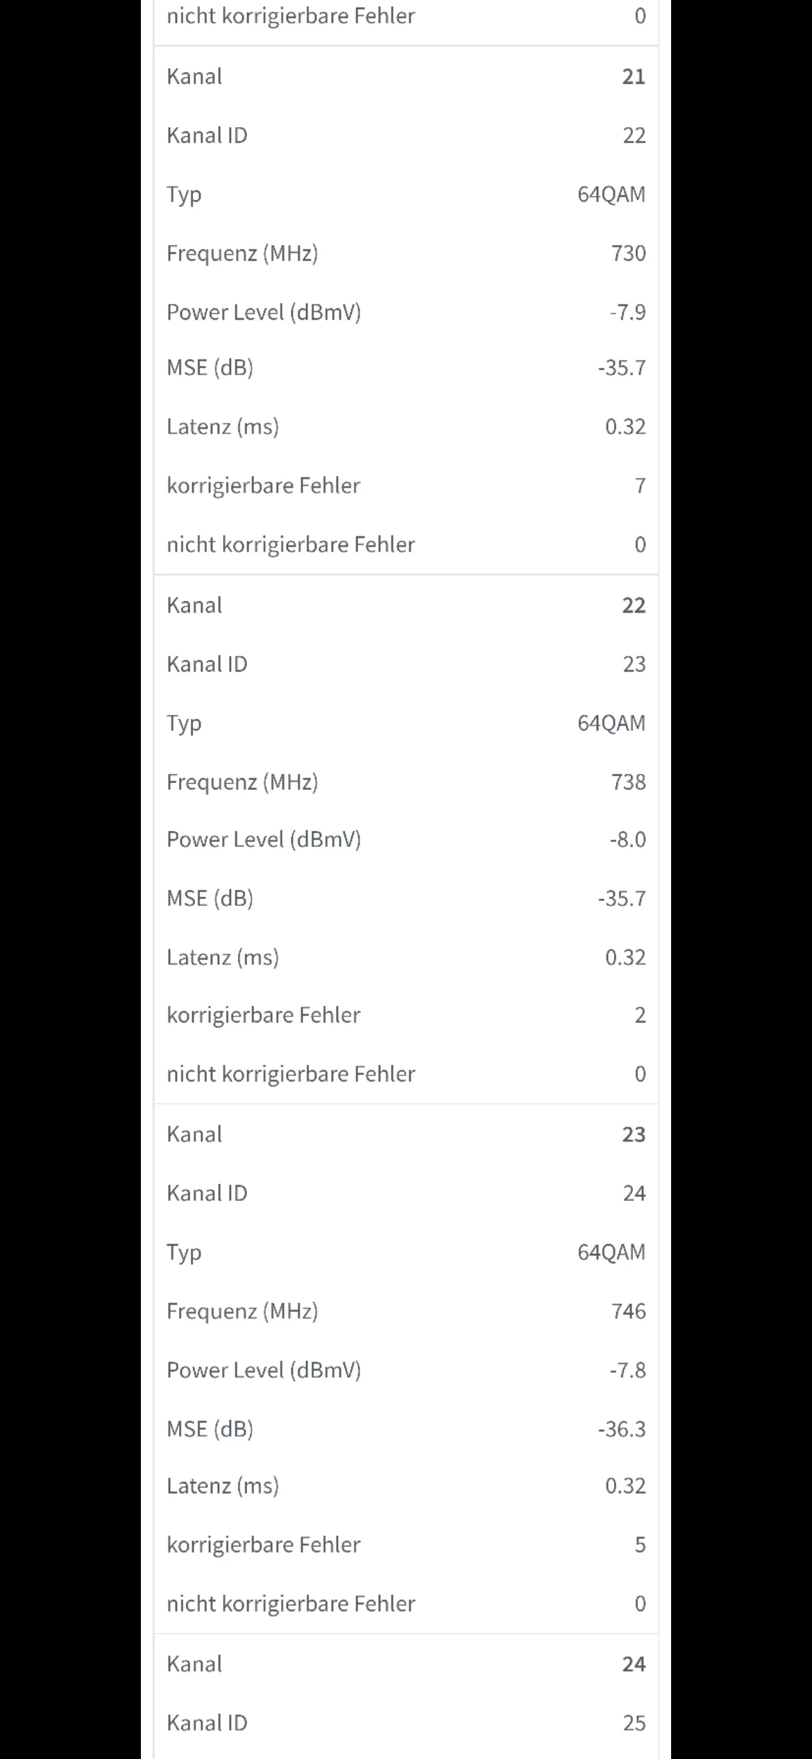Select the Kanal ID value 23
The image size is (812, 1759).
634,664
